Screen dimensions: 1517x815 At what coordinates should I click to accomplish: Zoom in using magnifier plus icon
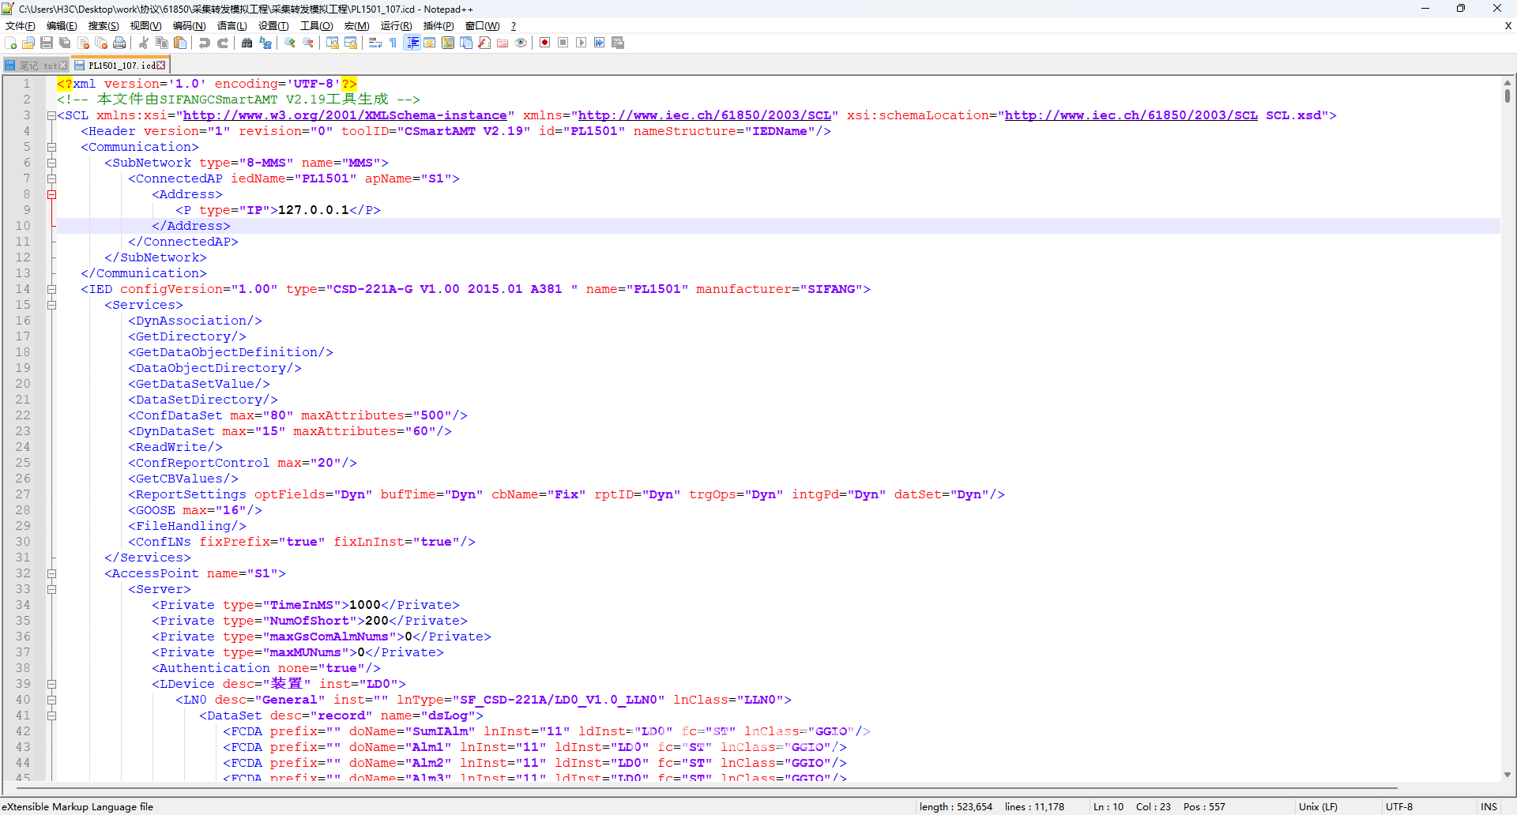(290, 43)
